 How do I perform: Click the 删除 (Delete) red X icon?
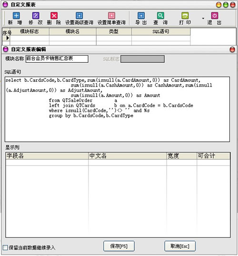click(x=54, y=16)
